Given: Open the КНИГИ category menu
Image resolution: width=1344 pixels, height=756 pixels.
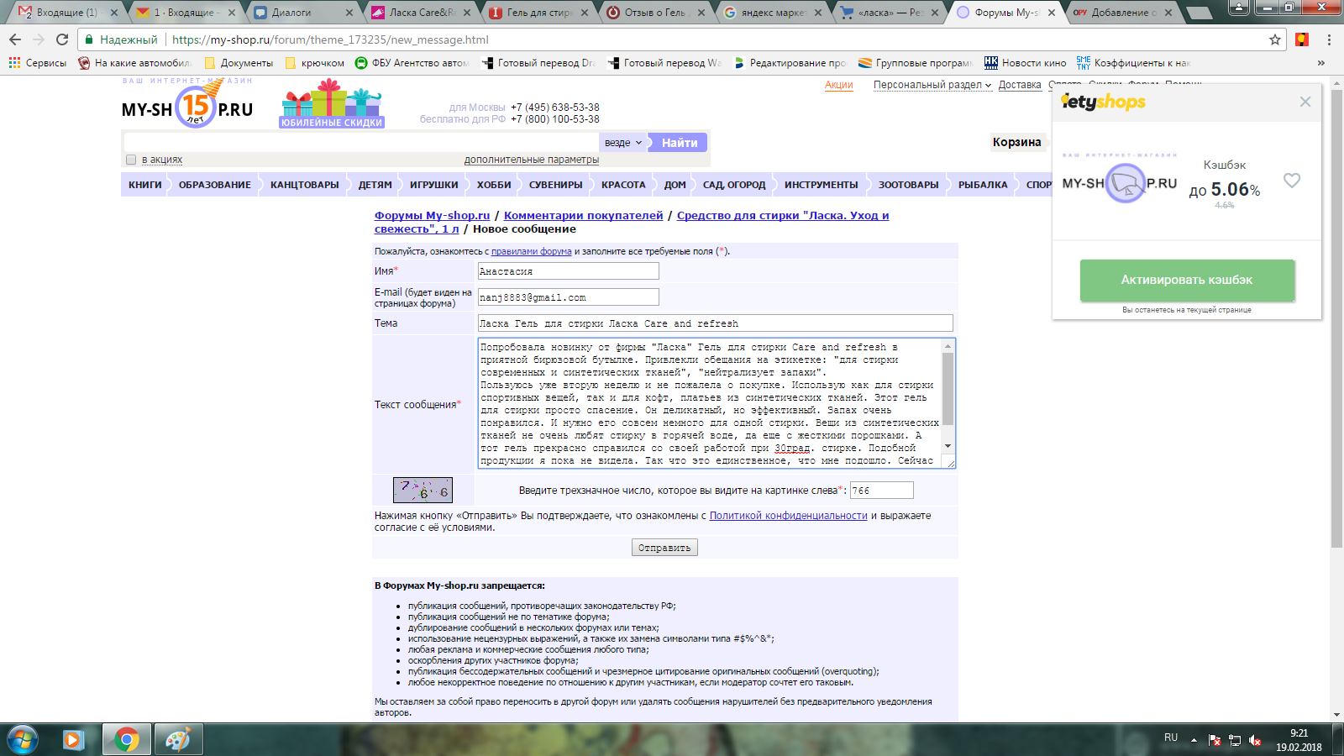Looking at the screenshot, I should coord(144,185).
